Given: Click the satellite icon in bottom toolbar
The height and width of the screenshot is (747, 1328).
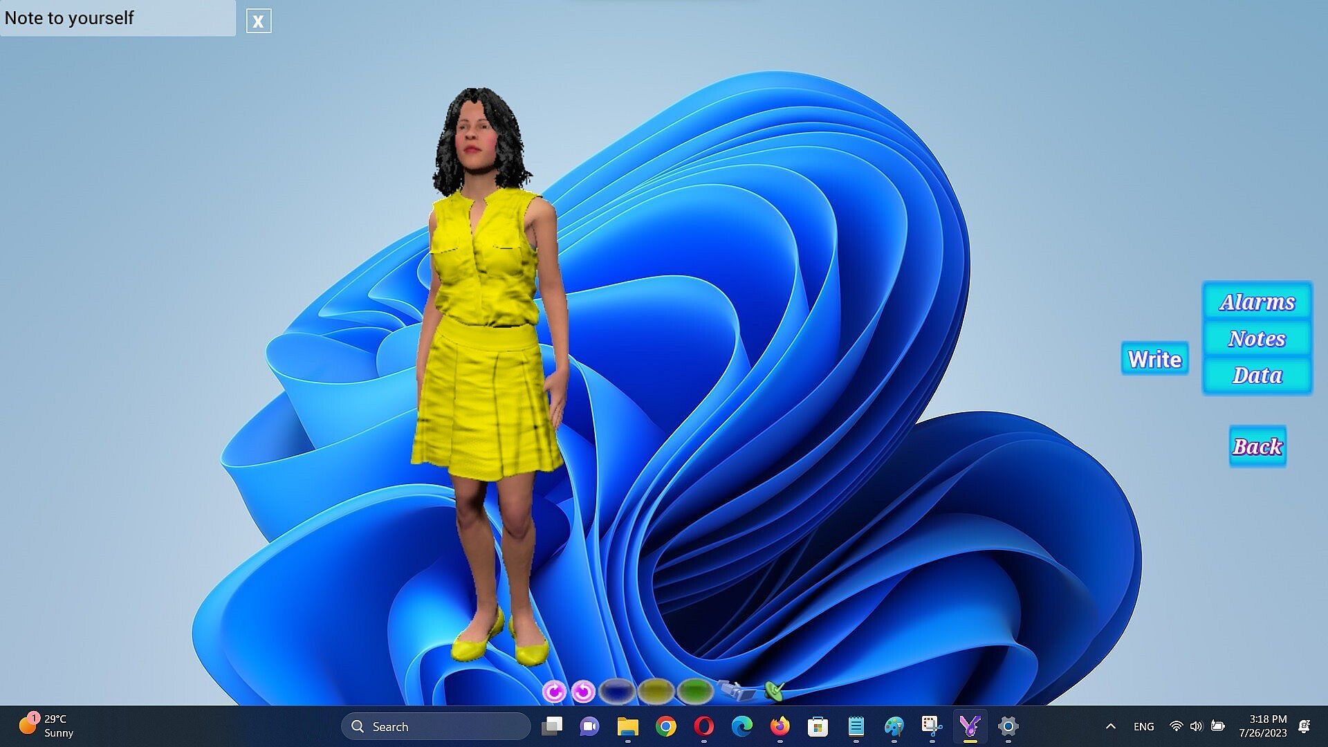Looking at the screenshot, I should point(735,690).
